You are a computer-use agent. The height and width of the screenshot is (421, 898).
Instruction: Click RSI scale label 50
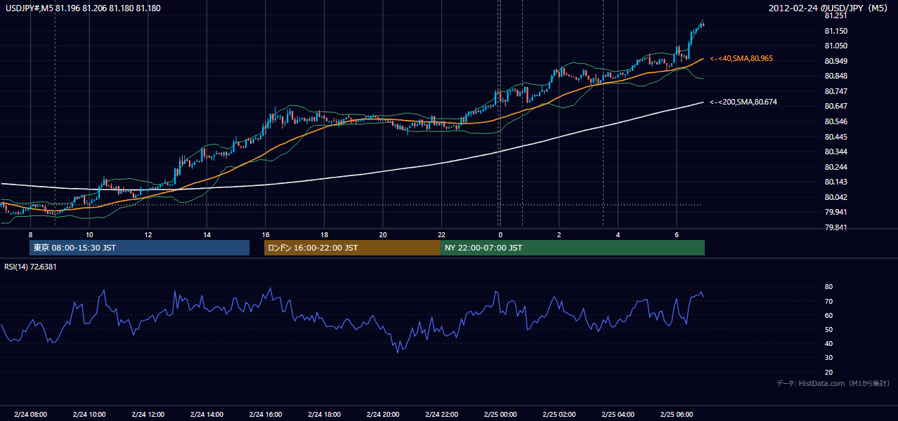click(828, 330)
